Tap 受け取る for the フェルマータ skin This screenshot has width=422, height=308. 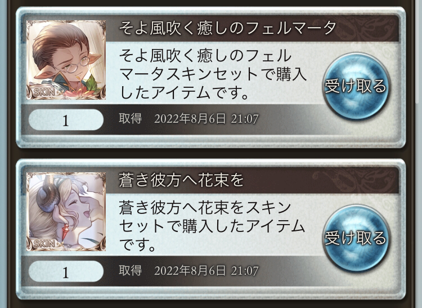click(356, 86)
